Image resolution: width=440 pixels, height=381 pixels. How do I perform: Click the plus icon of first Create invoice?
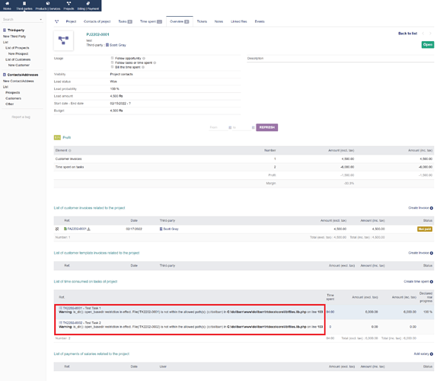pyautogui.click(x=432, y=208)
